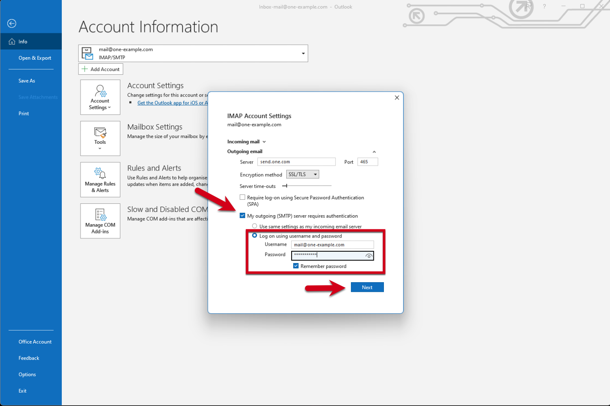
Task: Open the Encryption method dropdown
Action: pos(302,174)
